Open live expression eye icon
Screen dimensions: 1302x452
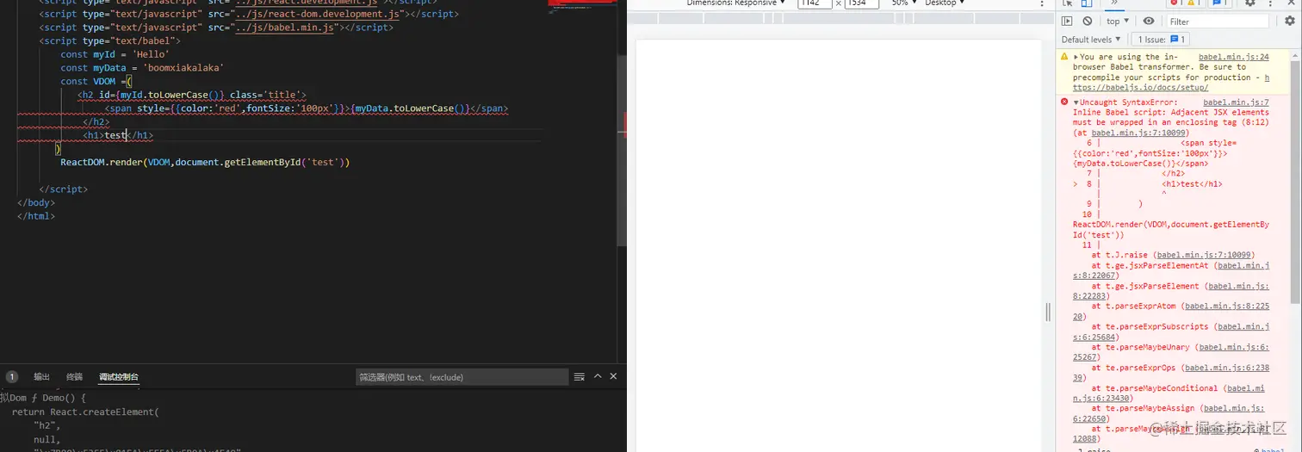1149,22
